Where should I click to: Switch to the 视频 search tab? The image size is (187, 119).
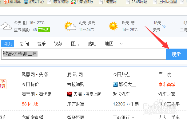[58, 44]
